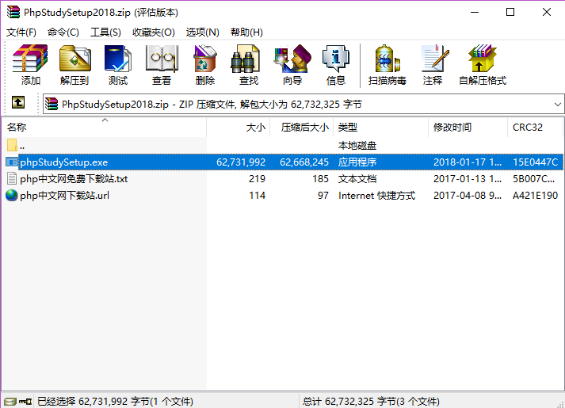
Task: Click the archive path address field
Action: pos(303,104)
